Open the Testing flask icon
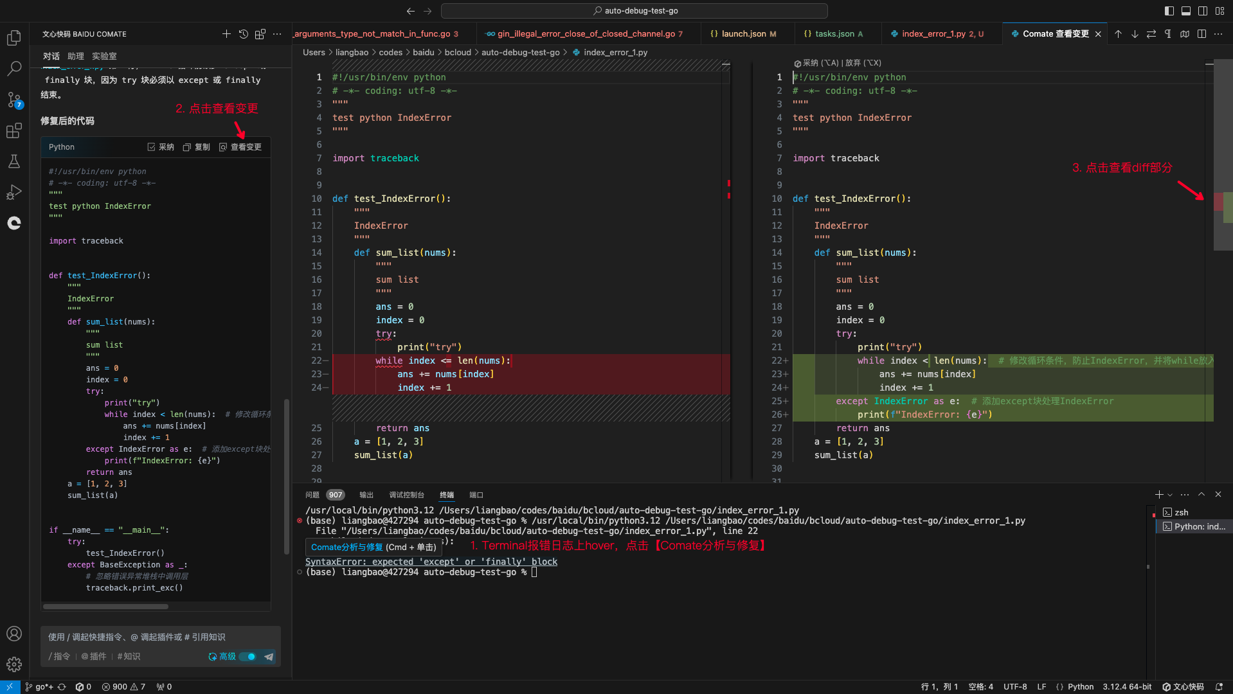1233x694 pixels. click(14, 161)
